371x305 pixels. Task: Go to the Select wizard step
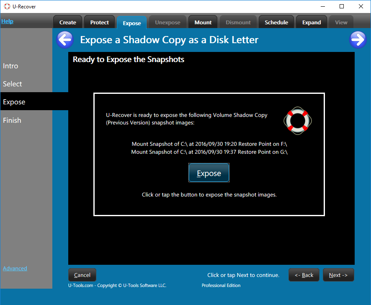pyautogui.click(x=12, y=84)
